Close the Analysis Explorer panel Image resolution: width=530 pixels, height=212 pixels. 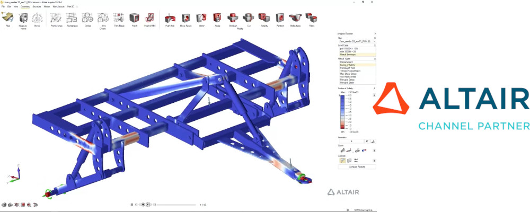[375, 33]
